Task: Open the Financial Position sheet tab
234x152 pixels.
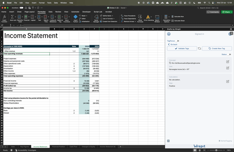Action: coord(59,147)
